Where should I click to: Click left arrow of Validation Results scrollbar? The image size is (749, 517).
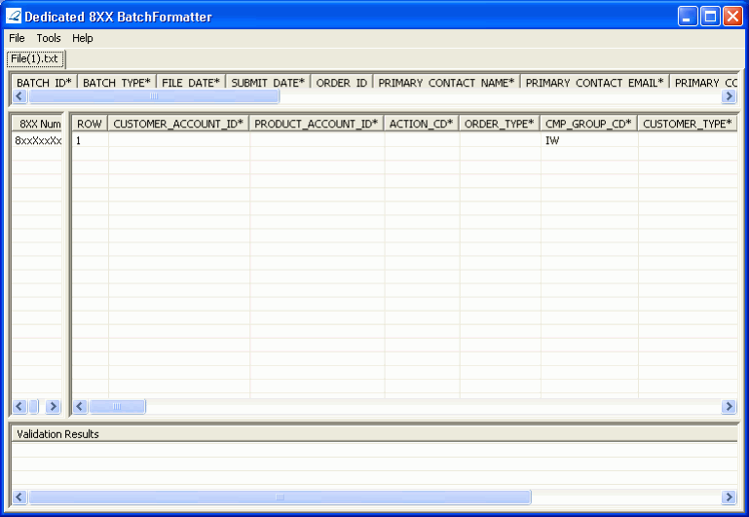[x=19, y=497]
